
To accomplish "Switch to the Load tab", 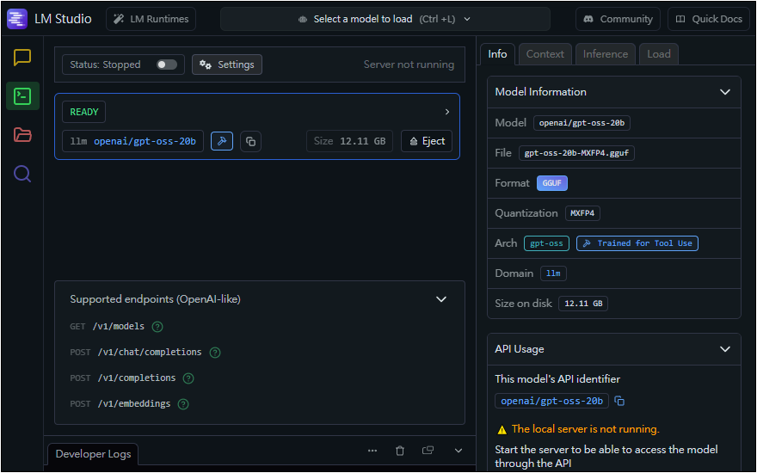I will click(x=659, y=54).
